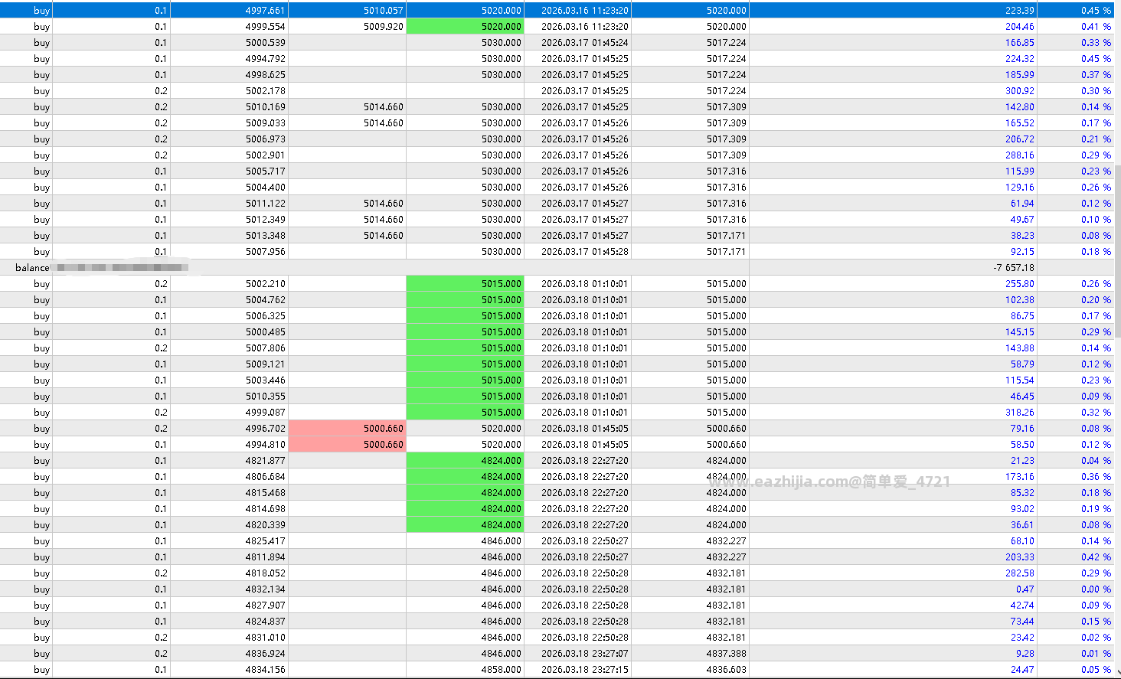Select the highlighted row with price 4997.661
The width and height of the screenshot is (1121, 679).
[x=557, y=11]
